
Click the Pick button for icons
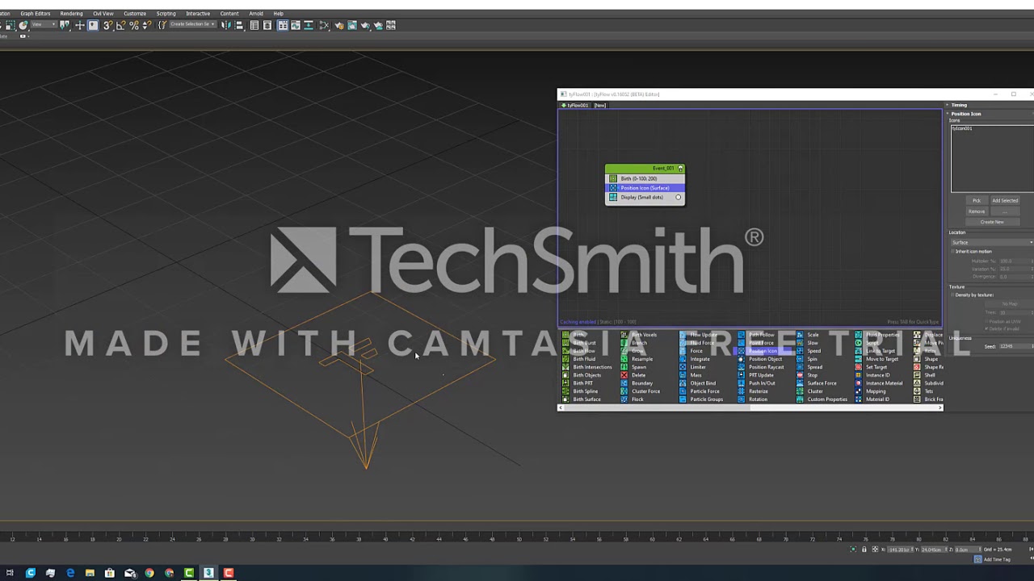point(976,201)
